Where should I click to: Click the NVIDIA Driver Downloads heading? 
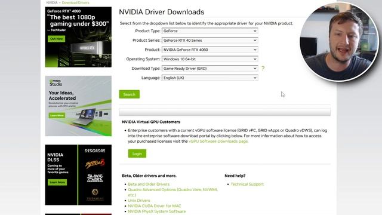tap(162, 12)
